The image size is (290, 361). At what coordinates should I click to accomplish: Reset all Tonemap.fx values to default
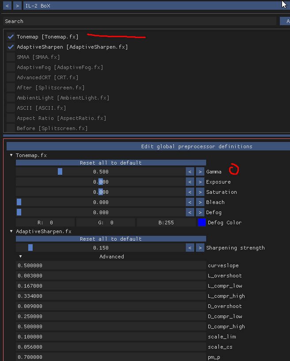click(111, 163)
